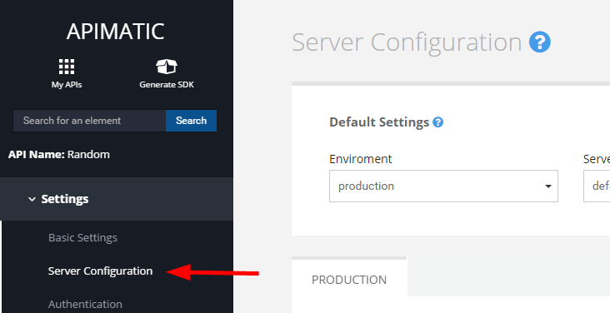Open Basic Settings in sidebar
The height and width of the screenshot is (313, 610).
pyautogui.click(x=82, y=237)
